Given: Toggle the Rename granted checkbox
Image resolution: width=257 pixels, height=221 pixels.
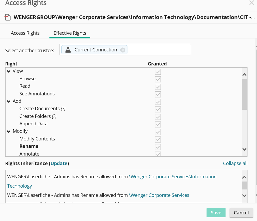Looking at the screenshot, I should (x=158, y=147).
